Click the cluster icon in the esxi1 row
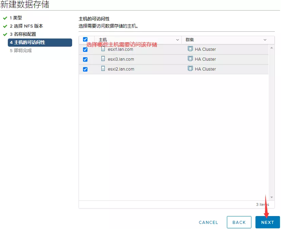This screenshot has width=281, height=229. [190, 49]
